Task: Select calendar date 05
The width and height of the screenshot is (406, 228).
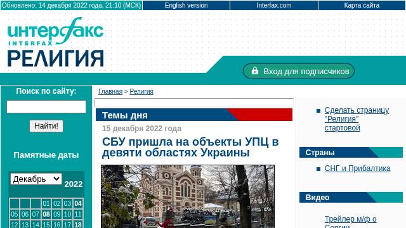Action: coord(15,214)
